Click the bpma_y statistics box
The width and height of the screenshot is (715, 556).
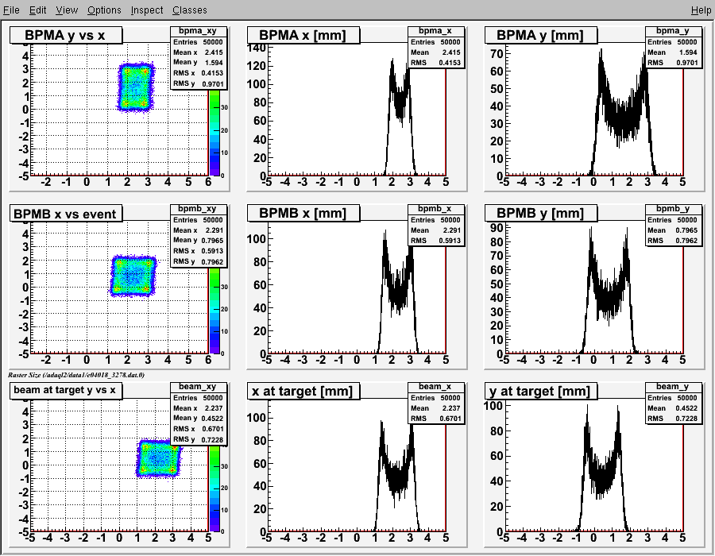pos(673,48)
